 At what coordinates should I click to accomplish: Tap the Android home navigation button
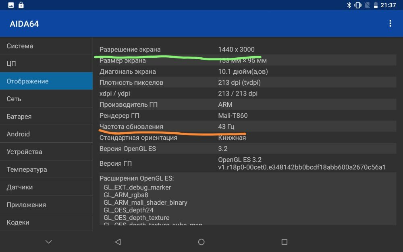pyautogui.click(x=201, y=242)
